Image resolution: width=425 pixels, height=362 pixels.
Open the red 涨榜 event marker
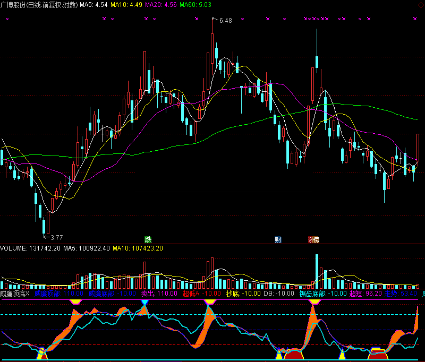pyautogui.click(x=313, y=239)
